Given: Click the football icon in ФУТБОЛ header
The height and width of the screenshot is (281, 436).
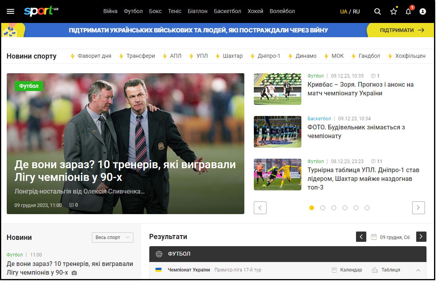Looking at the screenshot, I should tap(159, 254).
